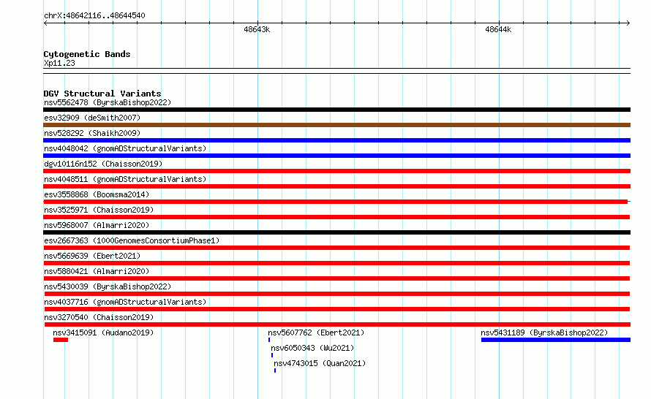
Task: Click the 48644k ruler label
Action: point(498,29)
